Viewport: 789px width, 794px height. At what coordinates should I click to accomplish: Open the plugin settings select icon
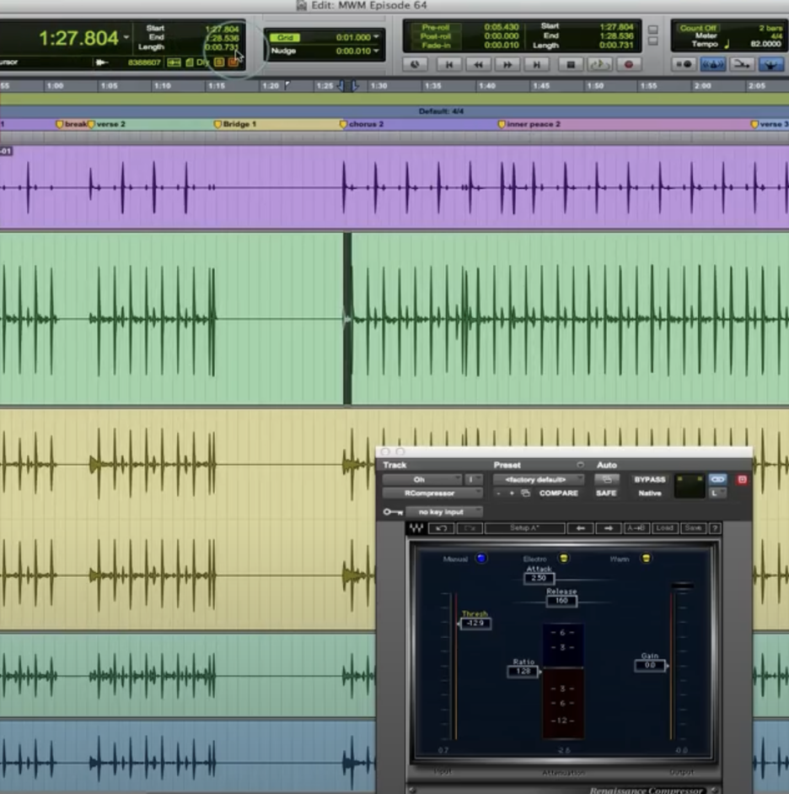[x=525, y=494]
